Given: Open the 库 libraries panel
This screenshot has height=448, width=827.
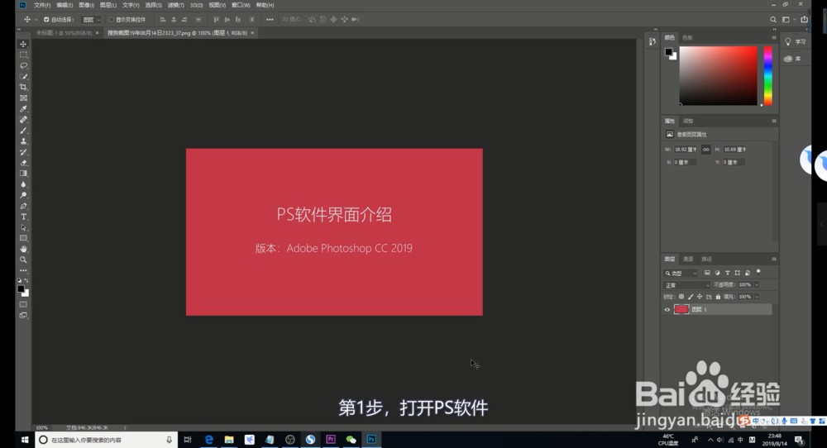Looking at the screenshot, I should pos(793,59).
